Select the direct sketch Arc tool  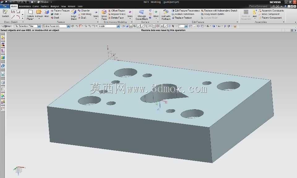tap(18, 17)
